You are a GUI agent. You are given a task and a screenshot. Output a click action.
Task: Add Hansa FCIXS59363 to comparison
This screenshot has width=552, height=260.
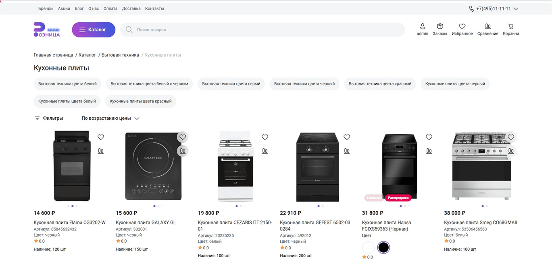coord(429,151)
